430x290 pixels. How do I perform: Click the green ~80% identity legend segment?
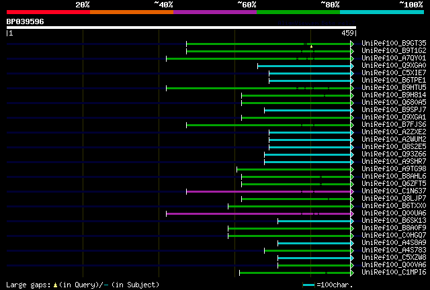[x=298, y=12]
